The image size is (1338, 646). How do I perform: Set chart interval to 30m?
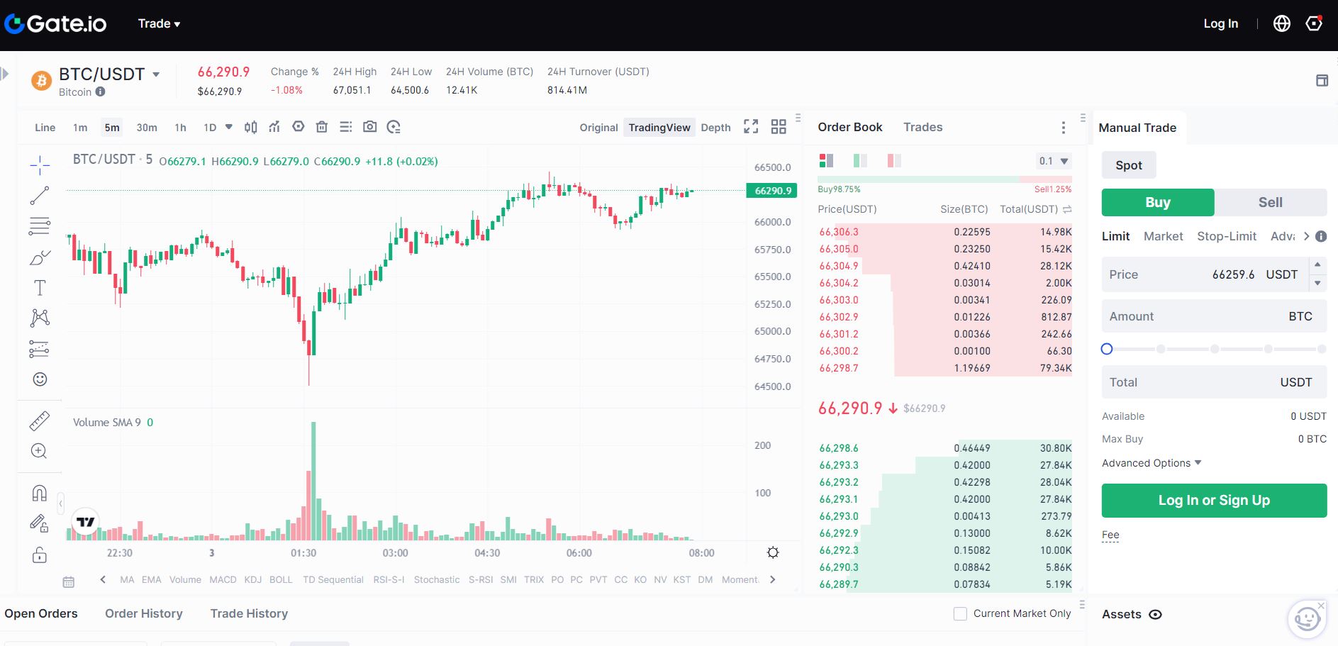147,128
